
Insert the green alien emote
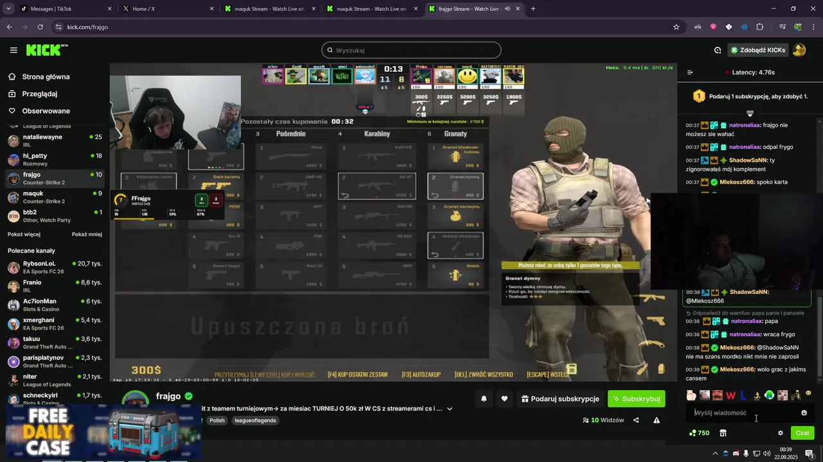[x=770, y=395]
